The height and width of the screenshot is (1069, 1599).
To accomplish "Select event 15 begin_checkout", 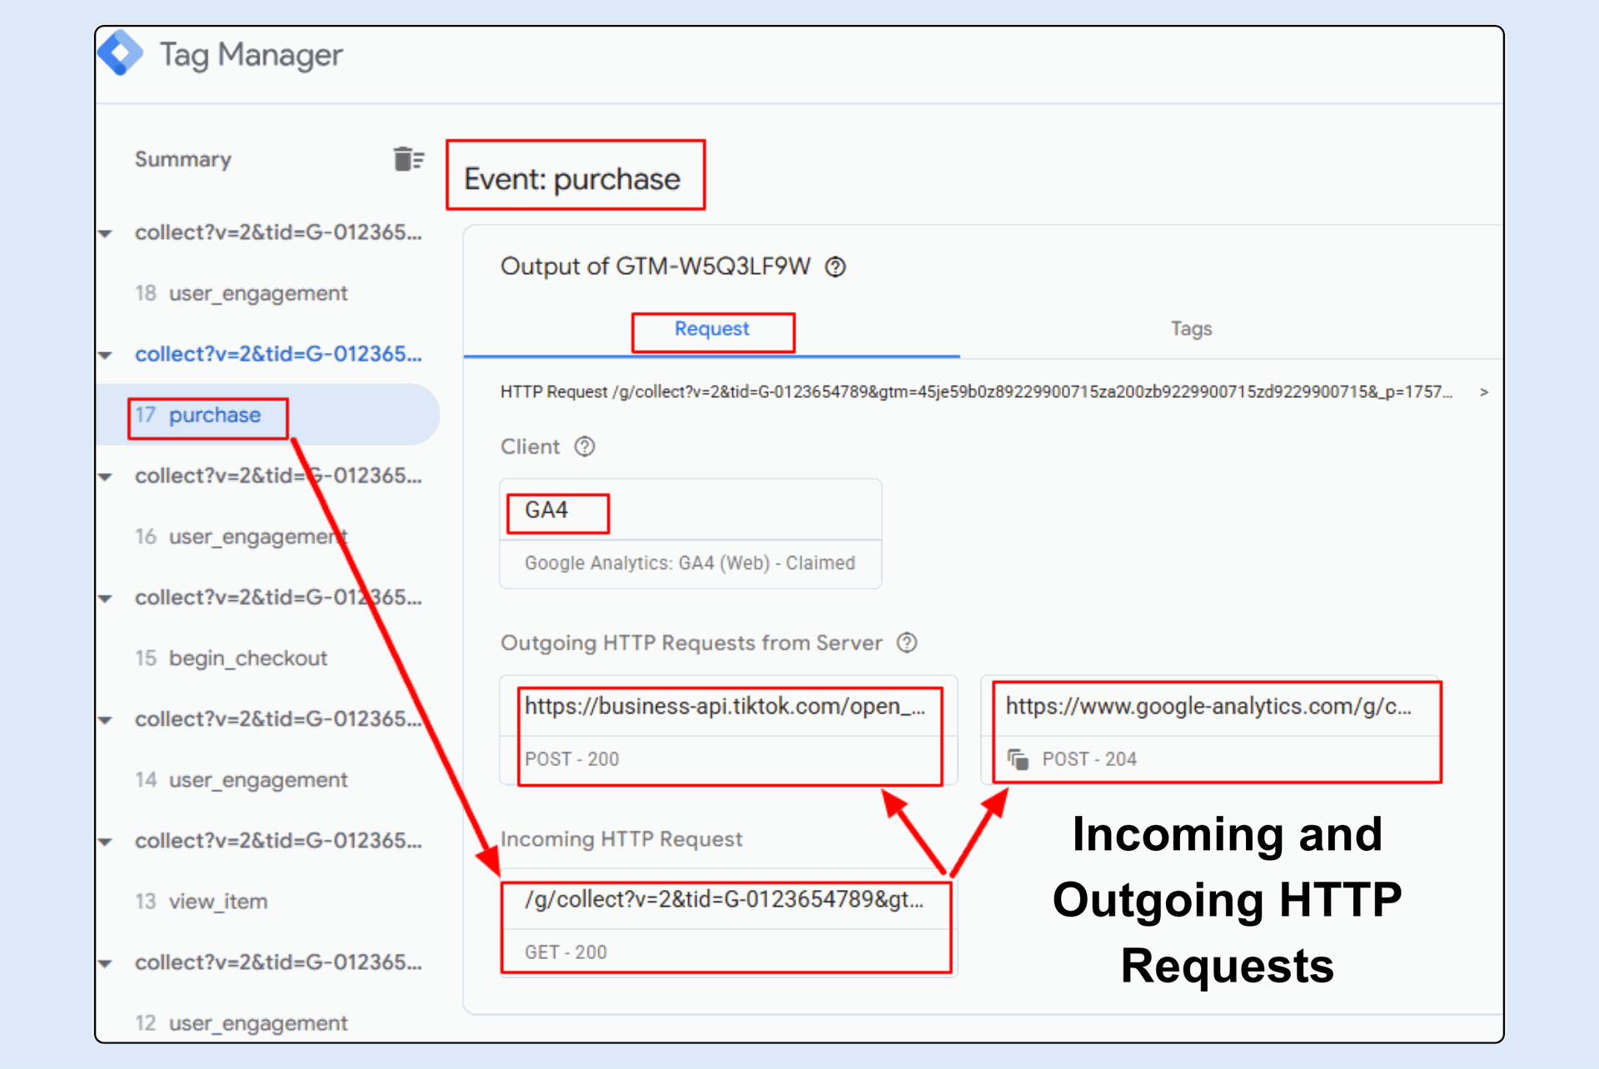I will (x=247, y=659).
